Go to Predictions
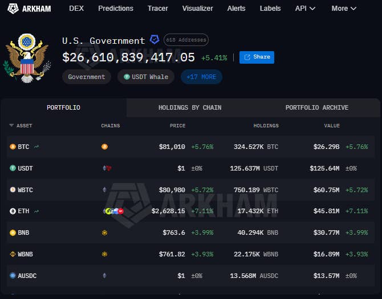 point(116,9)
